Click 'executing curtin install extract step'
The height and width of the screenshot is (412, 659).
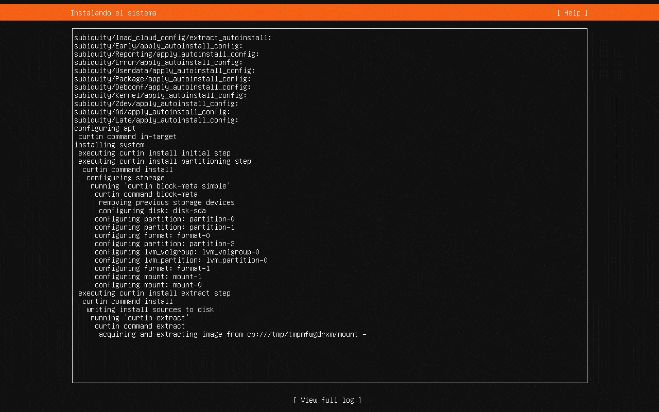click(x=154, y=293)
